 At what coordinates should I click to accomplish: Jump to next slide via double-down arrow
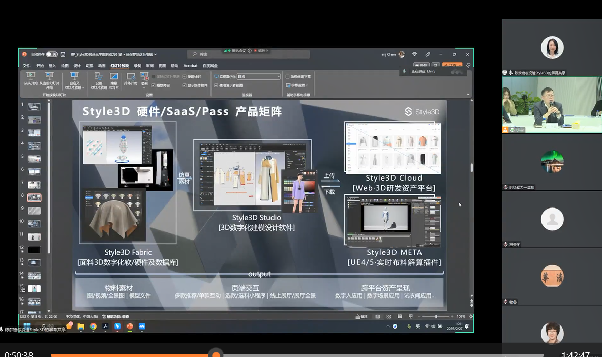coord(471,305)
